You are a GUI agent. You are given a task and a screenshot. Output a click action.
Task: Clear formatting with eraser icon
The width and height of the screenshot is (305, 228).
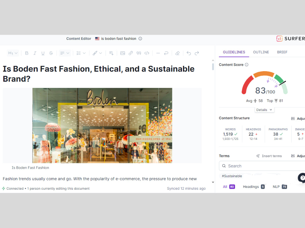pyautogui.click(x=178, y=53)
